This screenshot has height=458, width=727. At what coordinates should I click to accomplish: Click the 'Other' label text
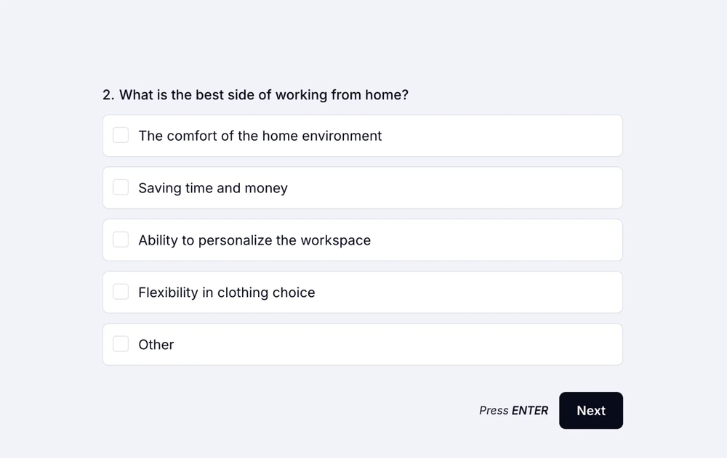156,344
